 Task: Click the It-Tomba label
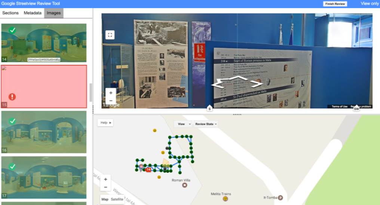[270, 198]
